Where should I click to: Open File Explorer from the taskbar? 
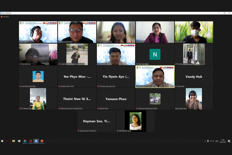13,141
